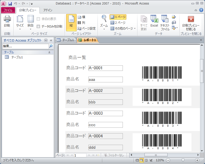
Task: Click フィルターなし indicator
Action: coord(114,155)
